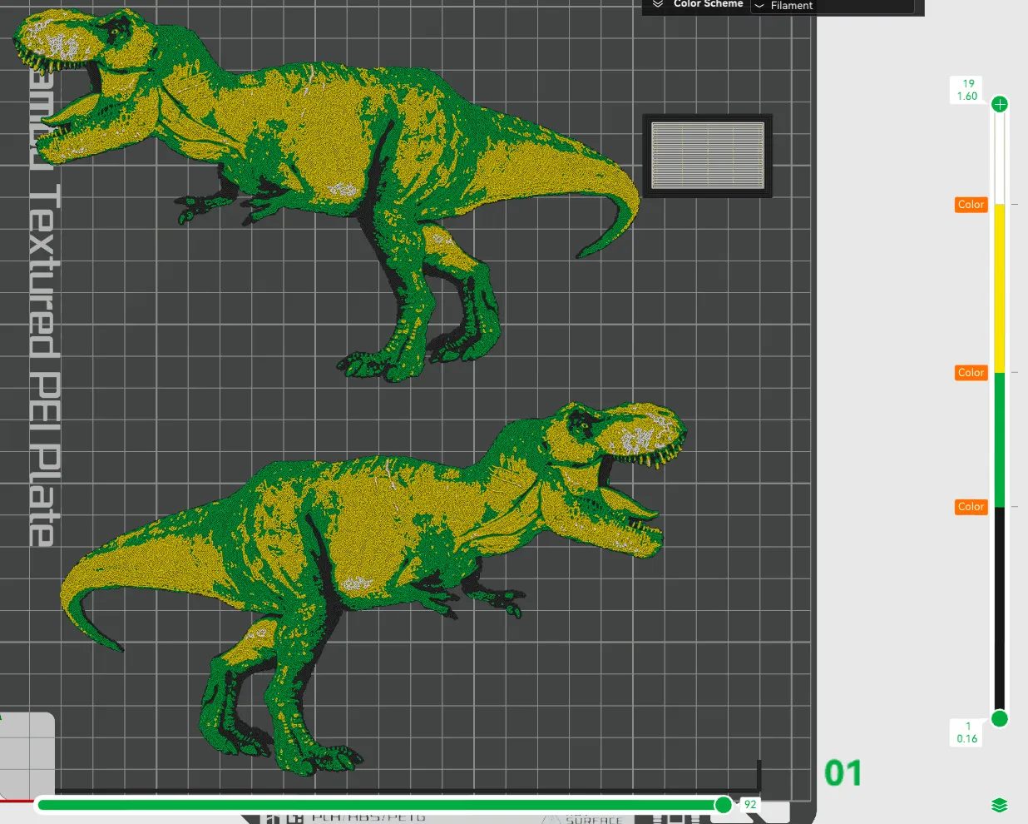This screenshot has width=1028, height=824.
Task: Click the lowest orange Color change tag
Action: pos(971,507)
